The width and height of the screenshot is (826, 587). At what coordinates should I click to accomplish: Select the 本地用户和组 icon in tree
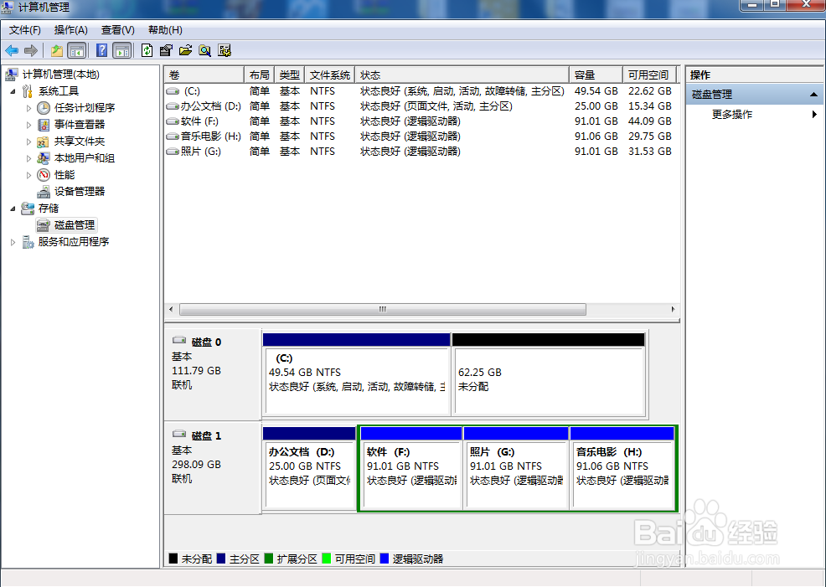click(x=44, y=158)
